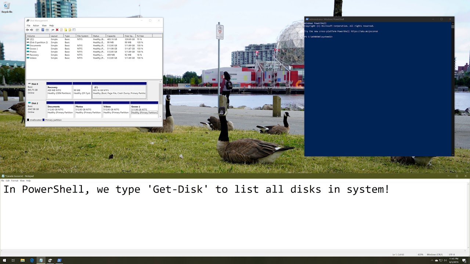This screenshot has height=264, width=470.
Task: Click the Task View taskbar icon
Action: 13,260
